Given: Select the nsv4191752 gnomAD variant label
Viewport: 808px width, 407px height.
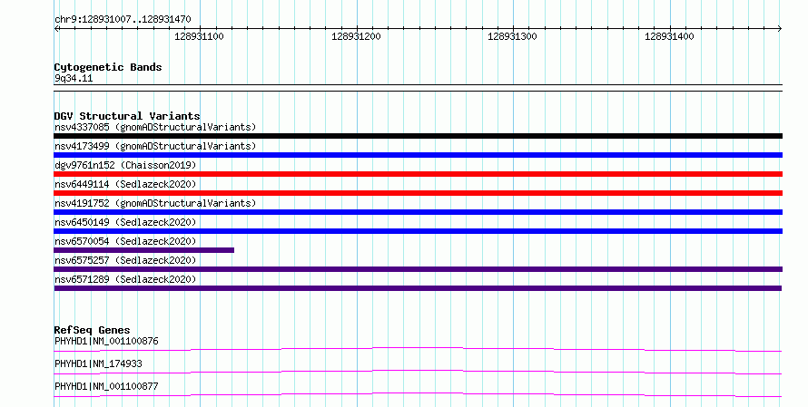Looking at the screenshot, I should point(155,203).
